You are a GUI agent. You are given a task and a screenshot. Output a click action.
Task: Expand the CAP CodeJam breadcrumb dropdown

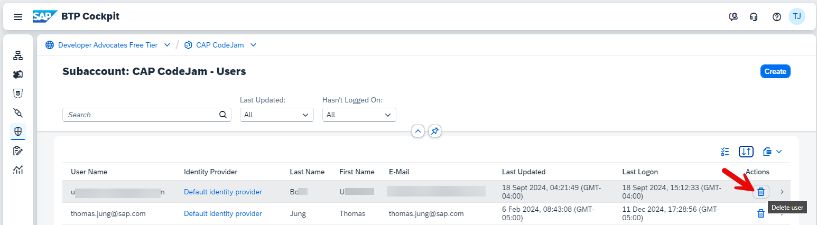[x=253, y=45]
